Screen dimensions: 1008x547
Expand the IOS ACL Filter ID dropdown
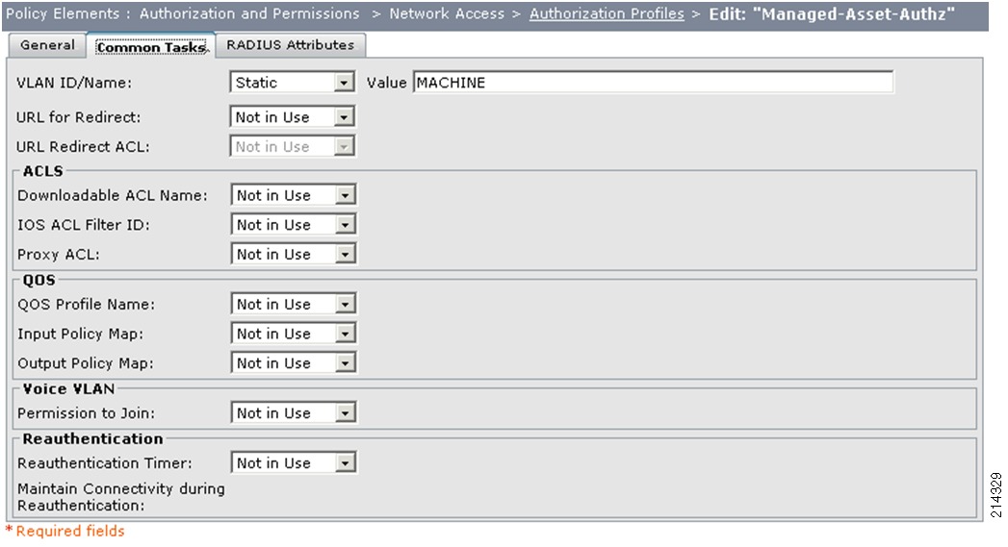(x=293, y=225)
